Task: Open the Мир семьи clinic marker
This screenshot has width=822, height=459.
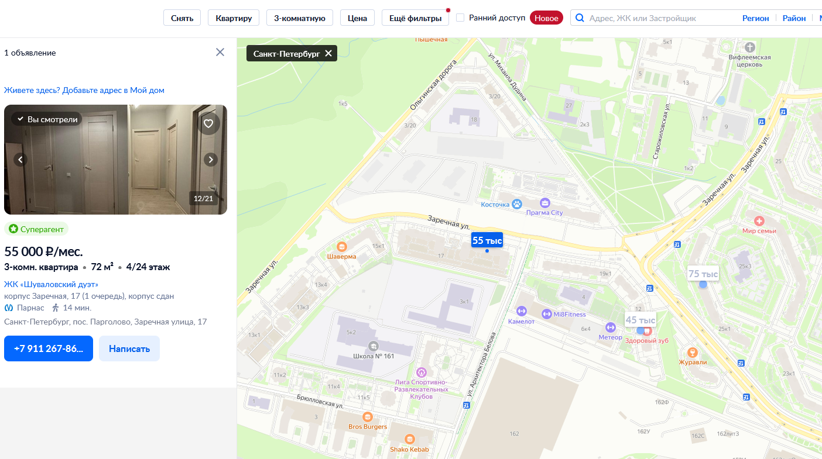Action: click(759, 221)
